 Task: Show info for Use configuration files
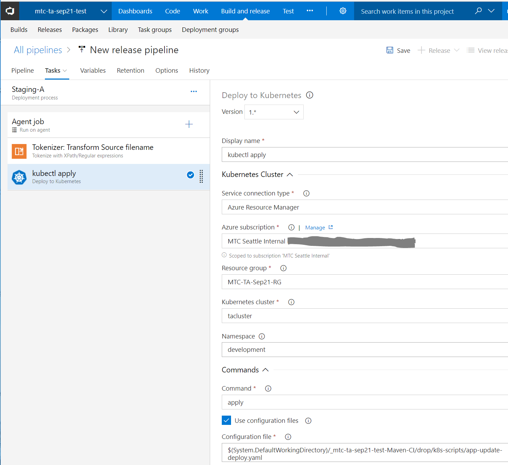click(309, 421)
